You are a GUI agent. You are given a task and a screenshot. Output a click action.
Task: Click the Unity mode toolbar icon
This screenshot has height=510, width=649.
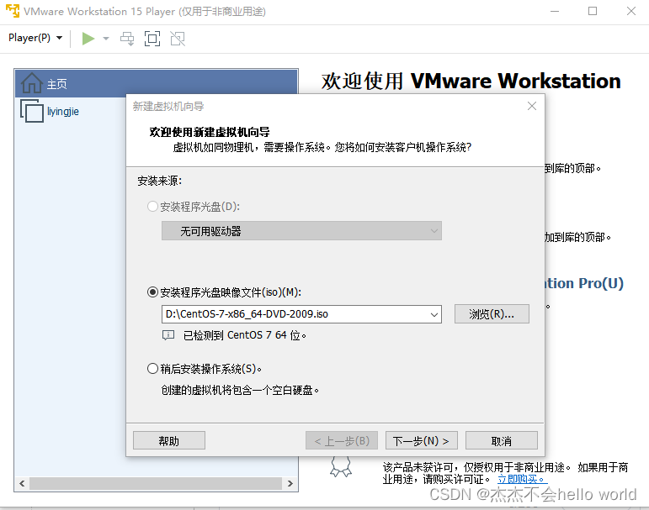point(178,39)
